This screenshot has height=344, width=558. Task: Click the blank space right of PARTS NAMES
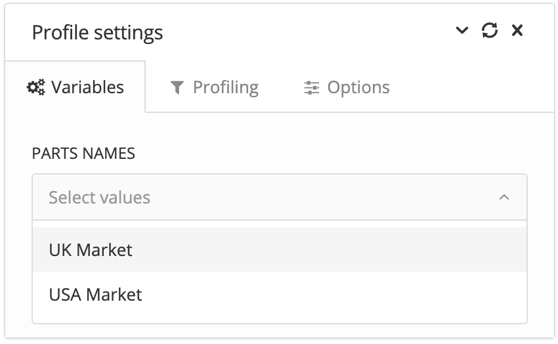pyautogui.click(x=328, y=154)
